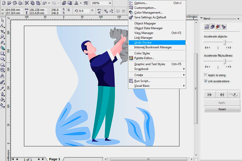Expand the Scrapbook submenu
This screenshot has width=242, height=161.
tap(141, 69)
